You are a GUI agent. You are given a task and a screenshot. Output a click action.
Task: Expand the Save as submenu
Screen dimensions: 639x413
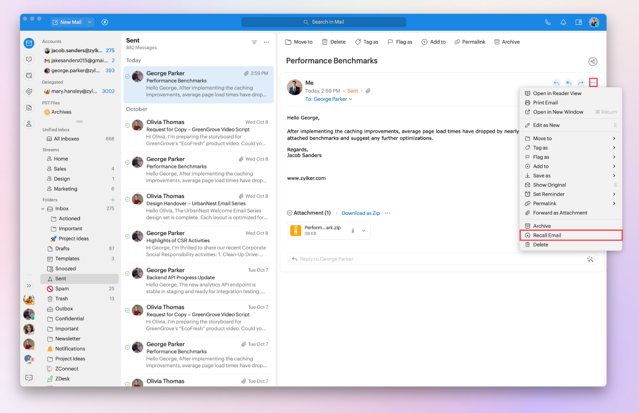pyautogui.click(x=571, y=176)
